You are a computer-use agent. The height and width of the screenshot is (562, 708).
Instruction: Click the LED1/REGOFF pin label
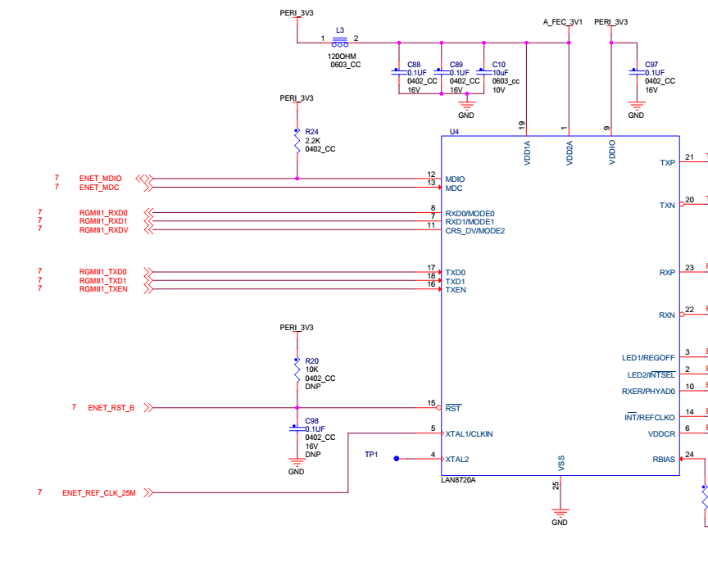coord(648,358)
